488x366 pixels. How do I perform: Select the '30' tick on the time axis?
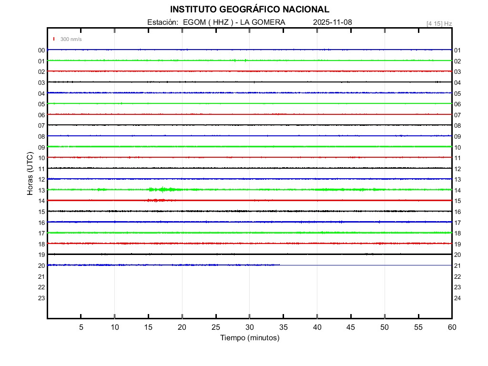pyautogui.click(x=250, y=327)
